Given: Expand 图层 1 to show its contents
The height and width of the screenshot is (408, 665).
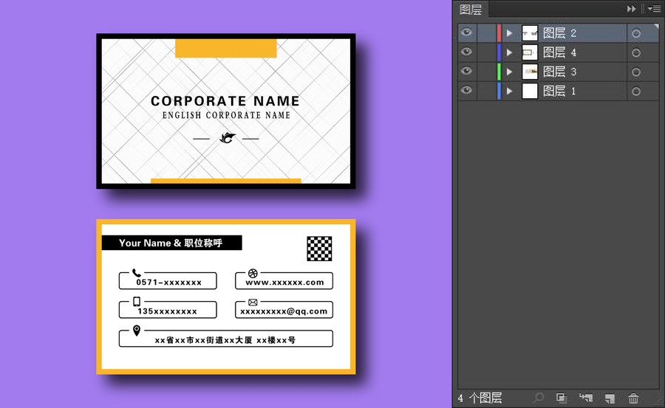Looking at the screenshot, I should (x=510, y=91).
